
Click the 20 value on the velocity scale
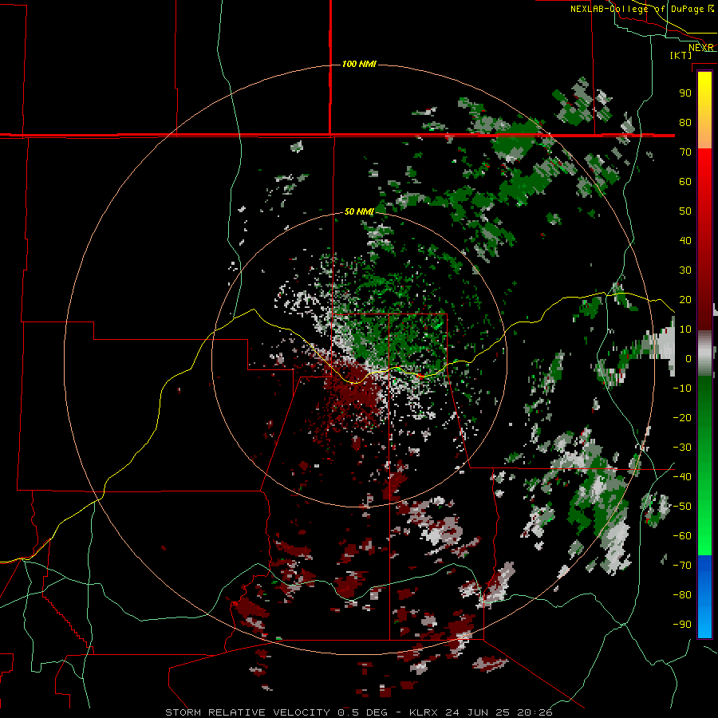pyautogui.click(x=685, y=299)
